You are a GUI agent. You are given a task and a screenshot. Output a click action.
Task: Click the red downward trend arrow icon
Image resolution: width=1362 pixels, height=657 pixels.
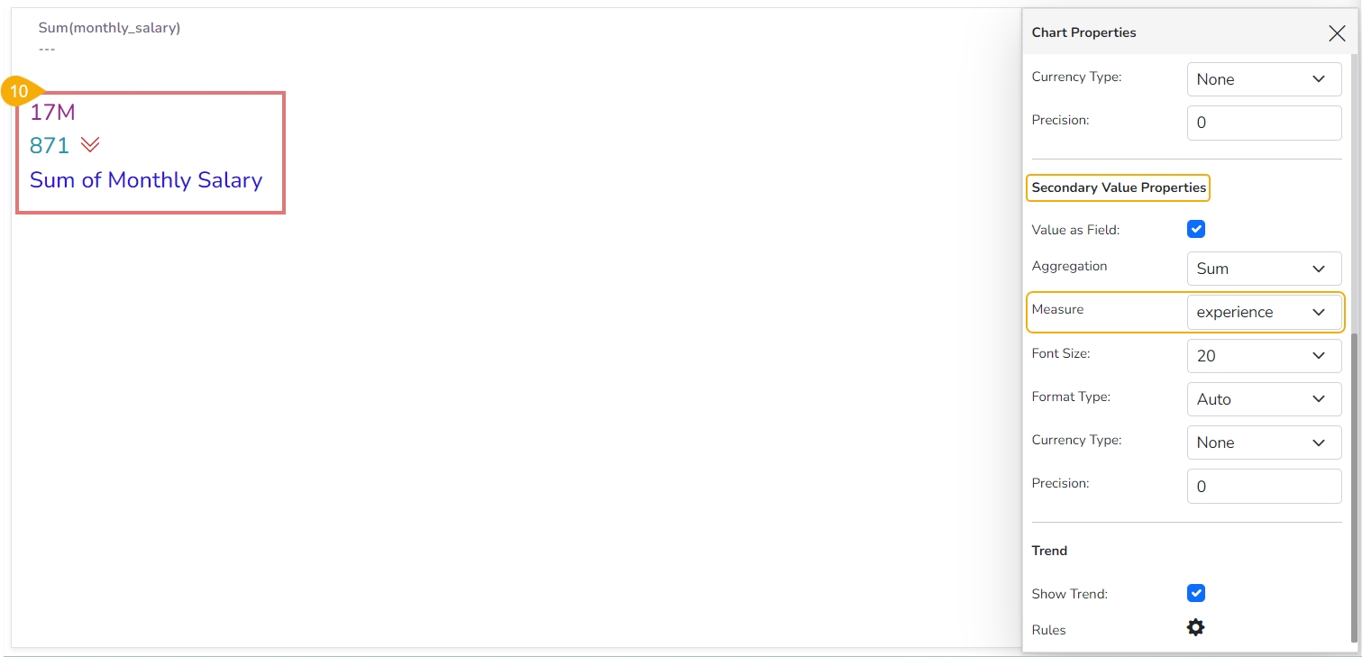pyautogui.click(x=90, y=145)
